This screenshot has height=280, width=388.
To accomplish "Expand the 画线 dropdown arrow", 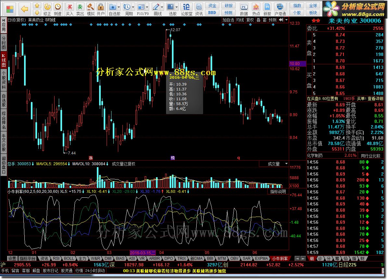I will pyautogui.click(x=162, y=7).
